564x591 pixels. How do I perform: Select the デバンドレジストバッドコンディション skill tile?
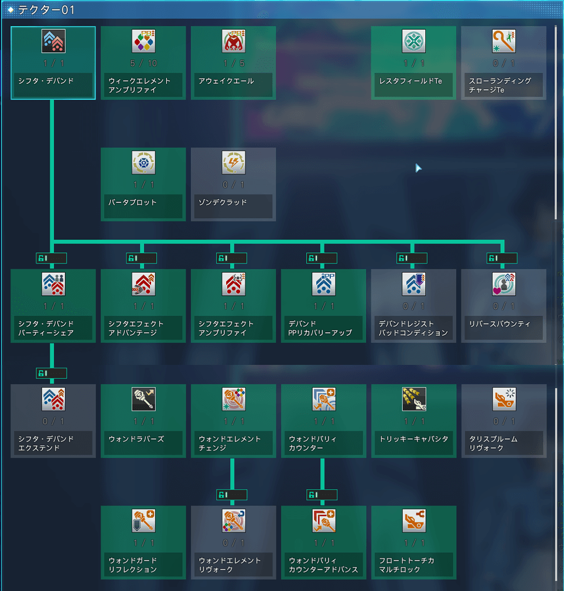tap(413, 306)
